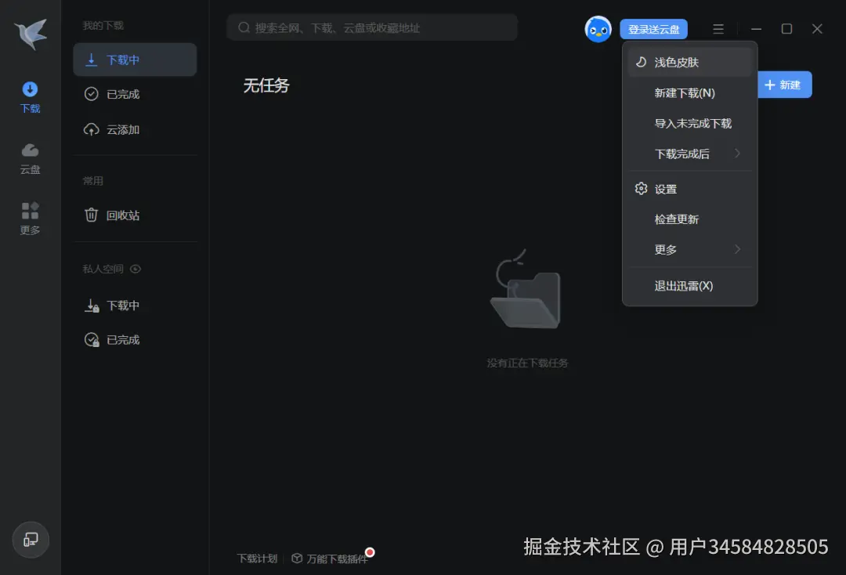Choose 导入未完成下载 from the menu
The width and height of the screenshot is (846, 575).
pyautogui.click(x=689, y=124)
